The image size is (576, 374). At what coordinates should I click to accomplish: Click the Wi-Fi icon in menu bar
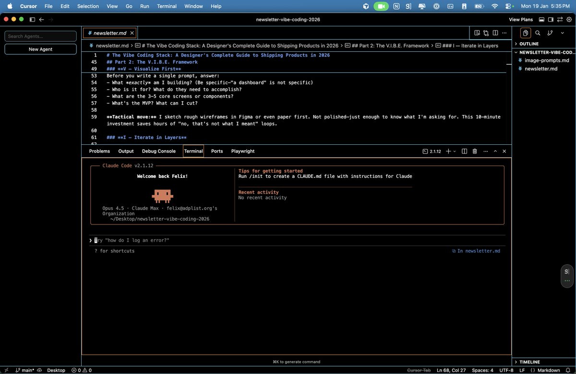coord(494,6)
